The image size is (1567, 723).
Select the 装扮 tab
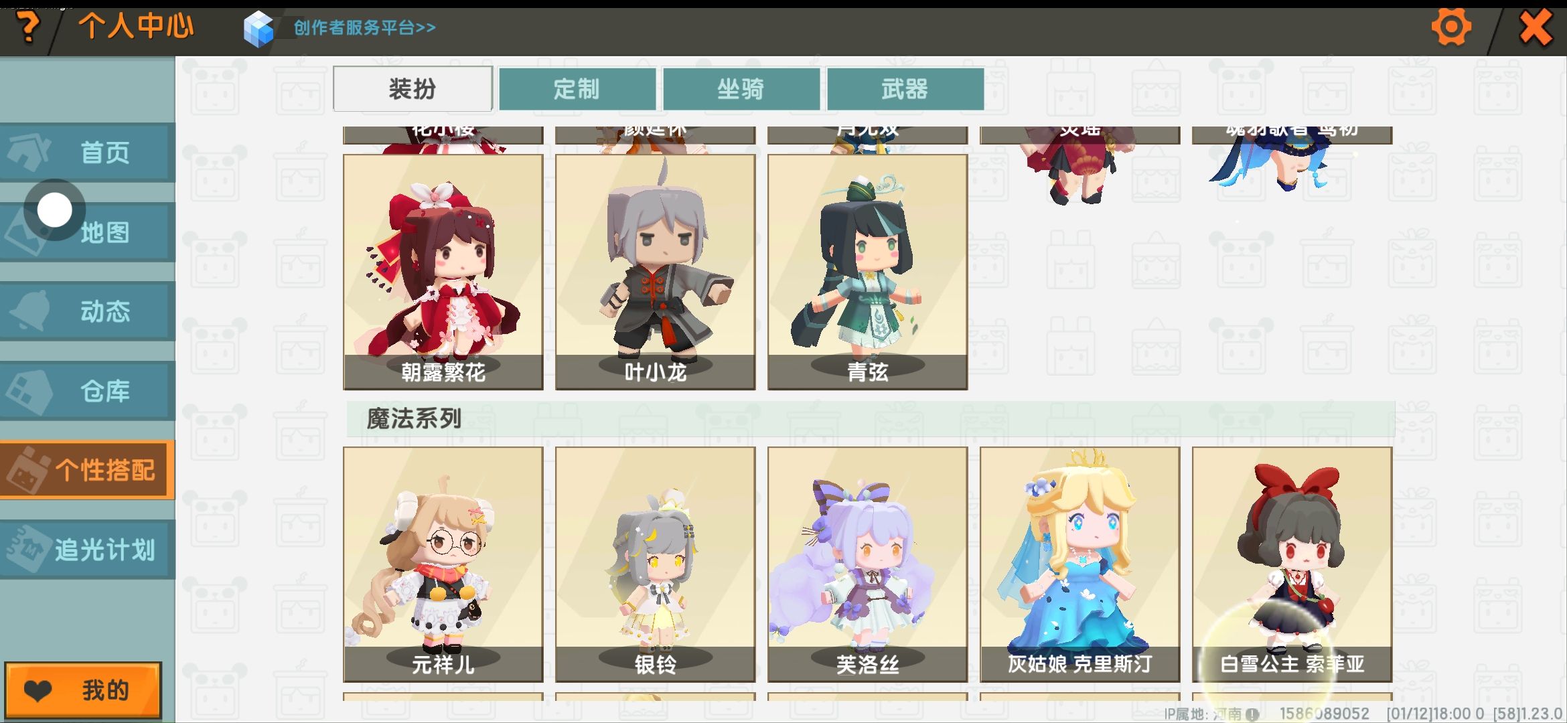413,88
